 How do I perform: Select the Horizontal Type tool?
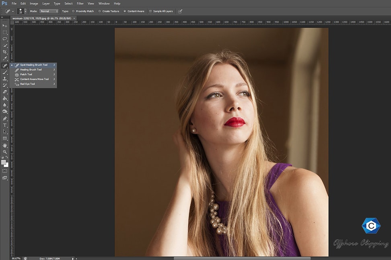tap(5, 125)
